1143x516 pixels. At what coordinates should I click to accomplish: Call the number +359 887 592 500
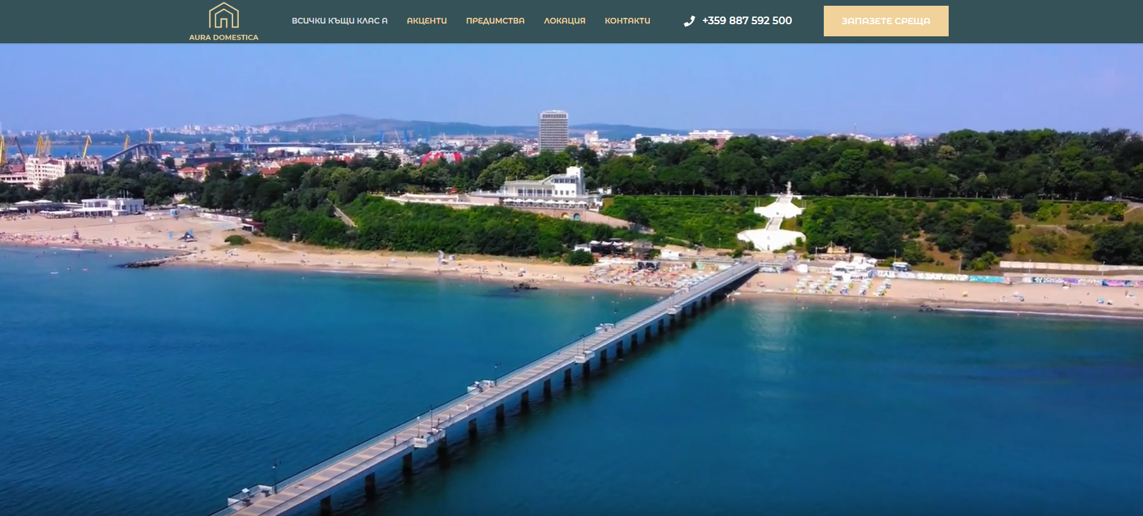747,21
